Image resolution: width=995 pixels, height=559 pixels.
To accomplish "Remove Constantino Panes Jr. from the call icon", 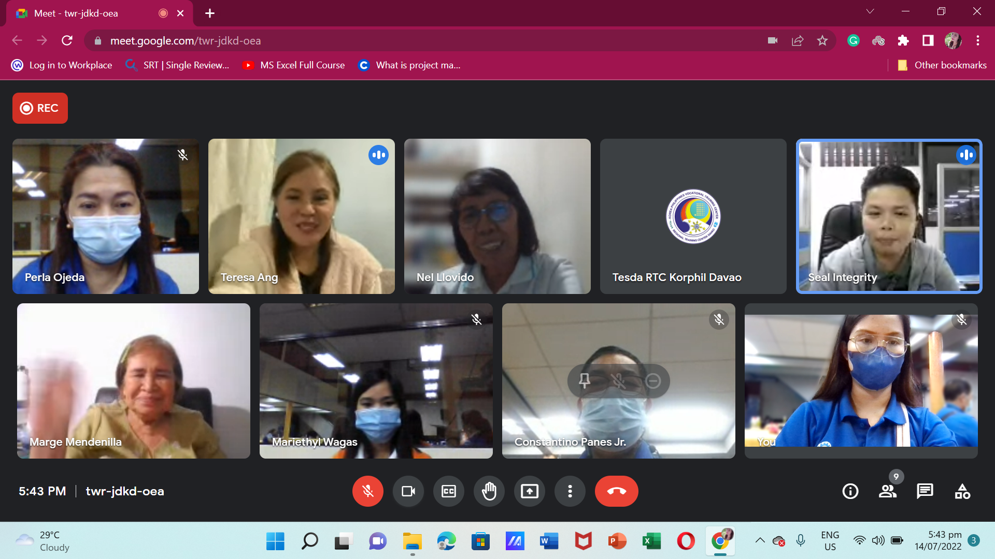I will coord(653,381).
